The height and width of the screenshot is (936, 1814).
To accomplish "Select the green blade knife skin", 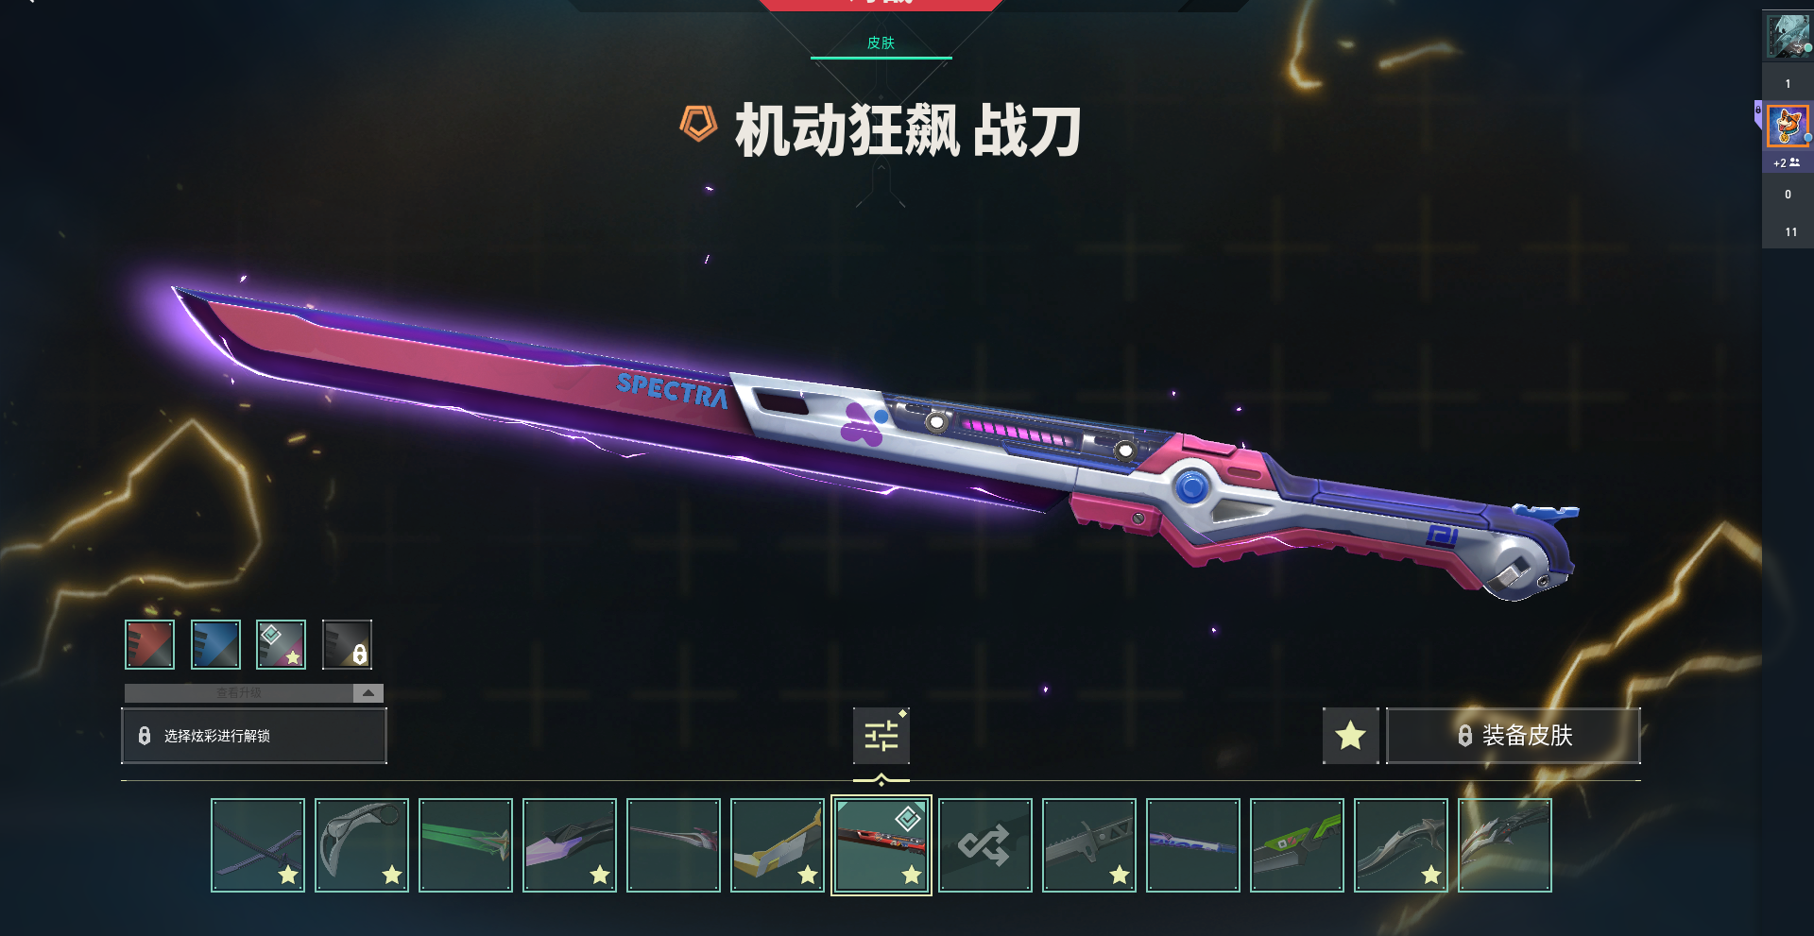I will (466, 845).
